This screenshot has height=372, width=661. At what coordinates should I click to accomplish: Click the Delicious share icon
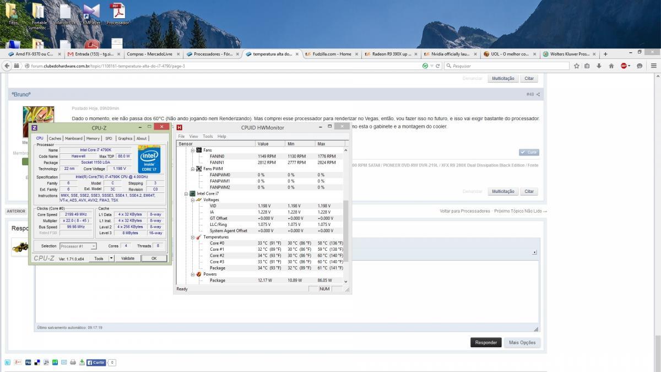[37, 362]
